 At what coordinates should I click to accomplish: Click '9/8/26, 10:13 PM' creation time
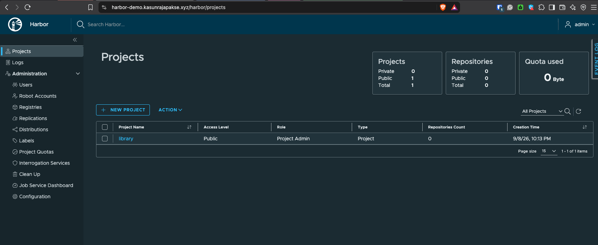click(x=532, y=139)
